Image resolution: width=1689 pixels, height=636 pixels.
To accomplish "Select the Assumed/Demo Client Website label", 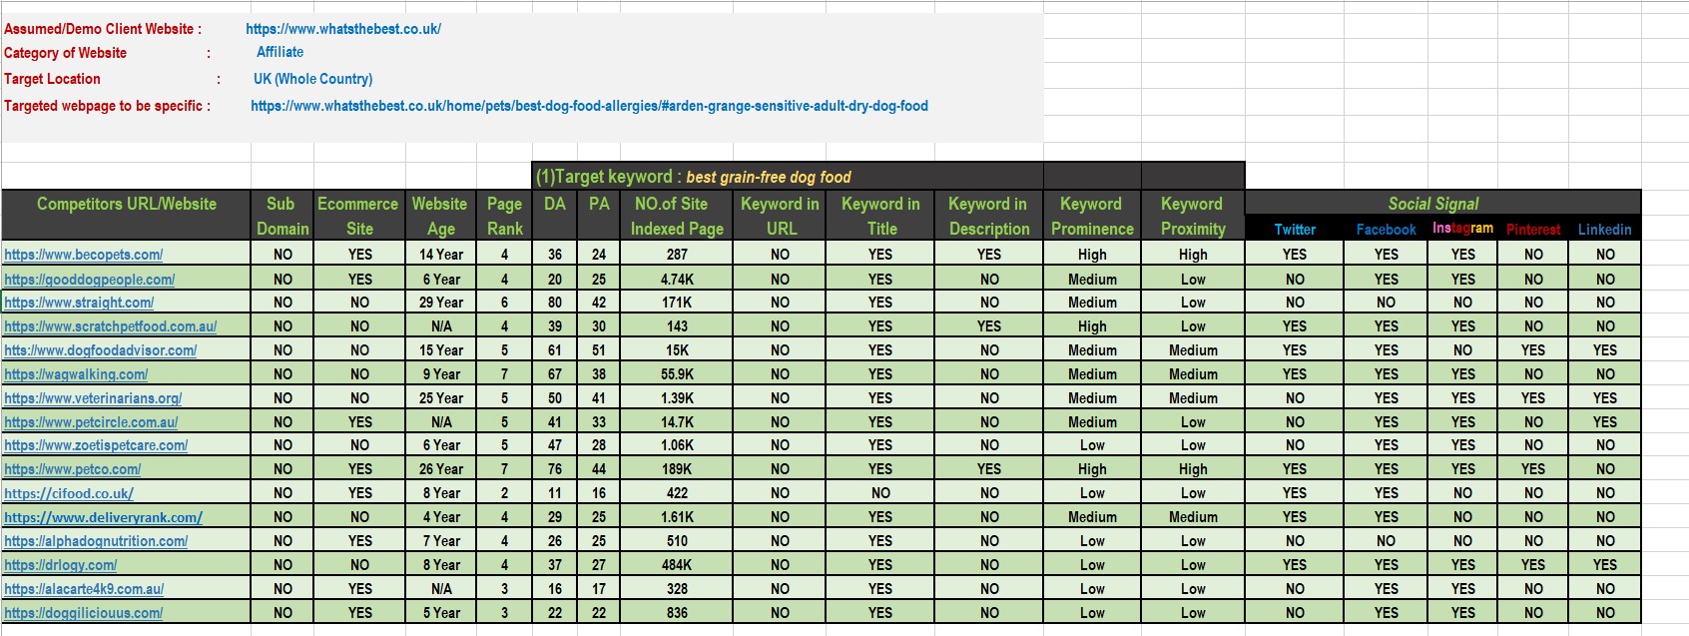I will pyautogui.click(x=103, y=29).
